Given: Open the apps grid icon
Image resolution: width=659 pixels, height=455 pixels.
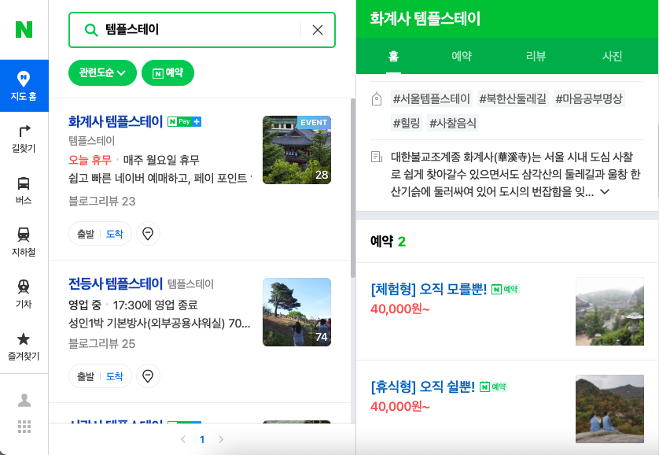Looking at the screenshot, I should click(24, 427).
